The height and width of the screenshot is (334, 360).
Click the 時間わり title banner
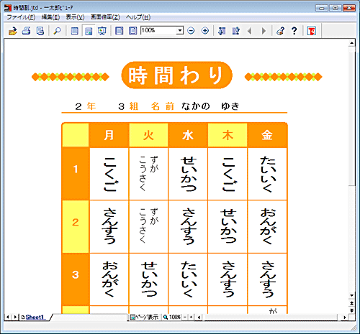(x=177, y=75)
